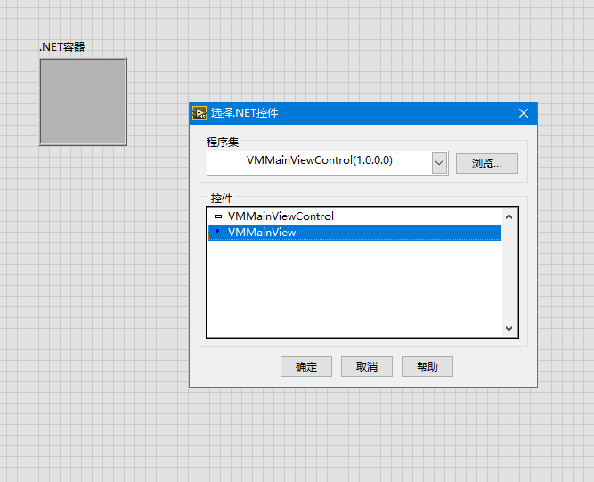Open the 程序集 assembly dropdown arrow
Screen dimensions: 594x482
pyautogui.click(x=439, y=163)
